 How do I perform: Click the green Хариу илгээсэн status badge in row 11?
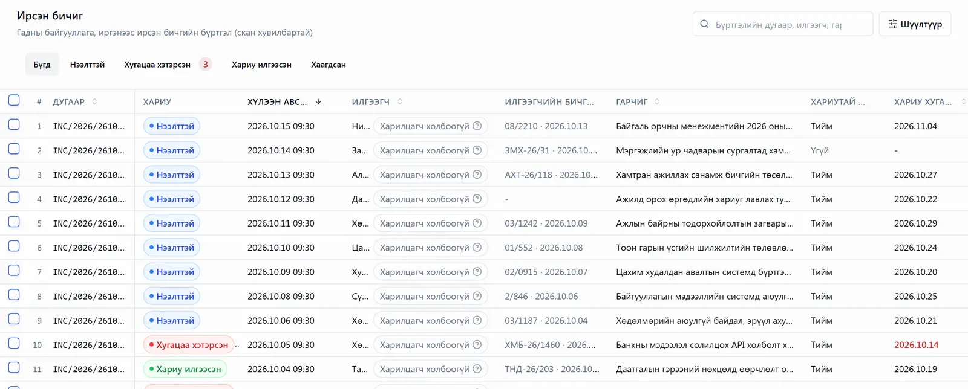point(185,369)
